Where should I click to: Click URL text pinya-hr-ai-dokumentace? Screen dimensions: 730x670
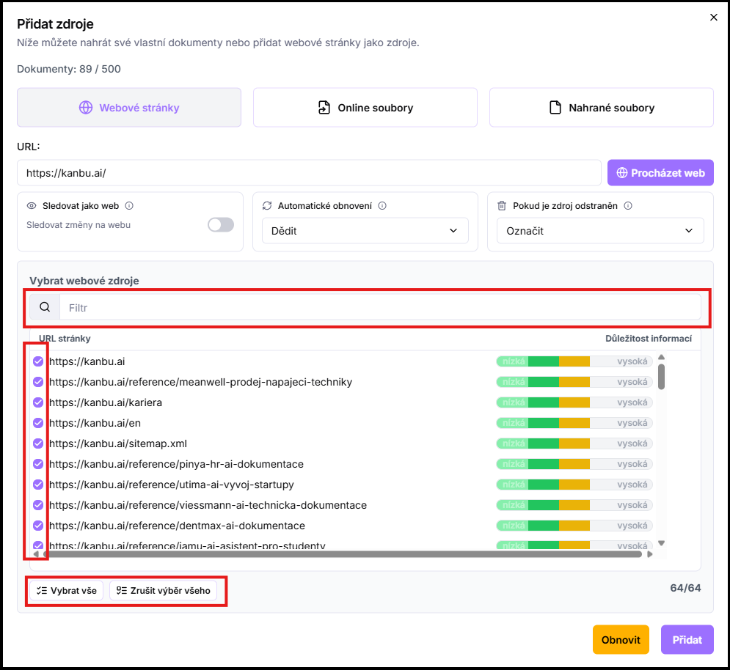click(x=177, y=464)
